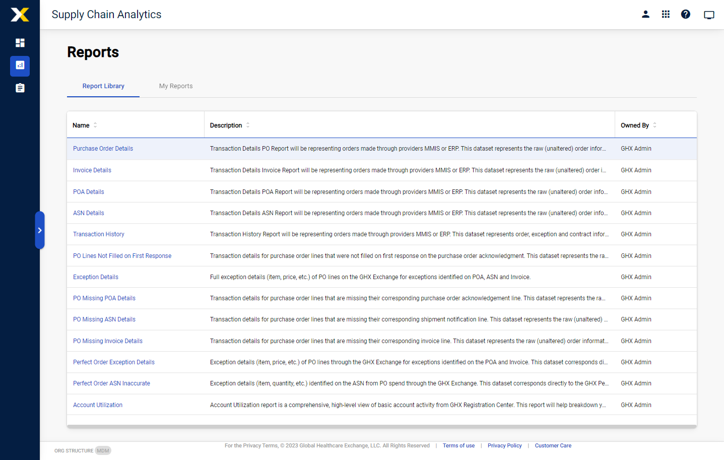The width and height of the screenshot is (724, 460).
Task: Click the monitor display icon
Action: tap(709, 15)
